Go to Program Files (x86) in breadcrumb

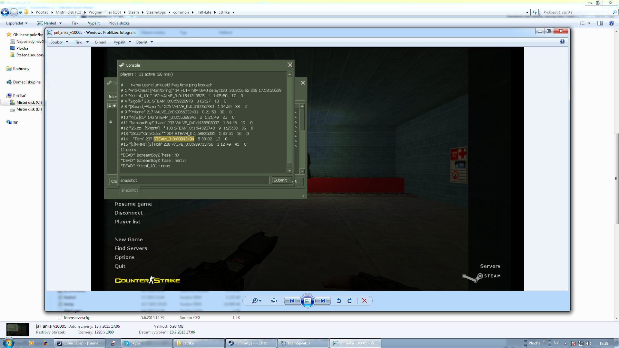pos(104,12)
